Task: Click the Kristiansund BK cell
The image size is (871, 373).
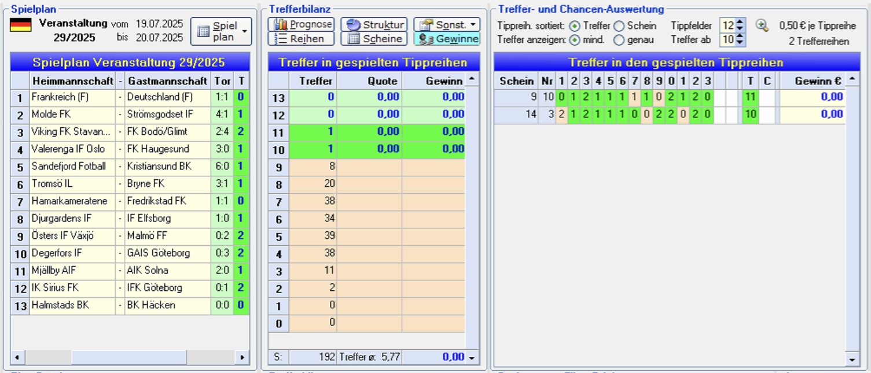Action: pos(168,167)
